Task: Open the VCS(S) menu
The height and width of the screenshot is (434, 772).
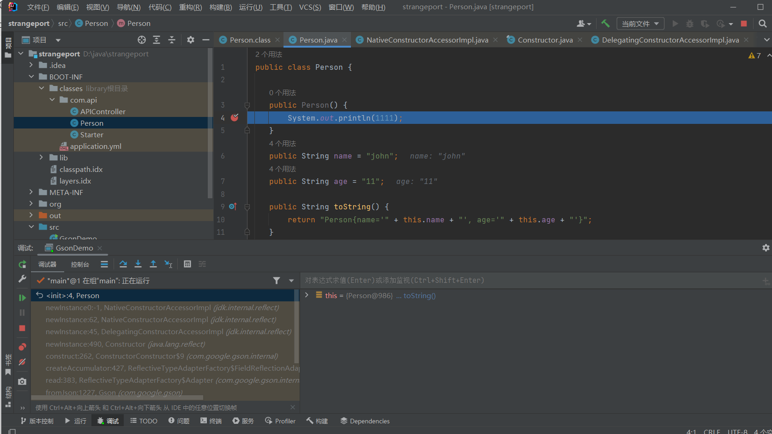Action: point(310,7)
